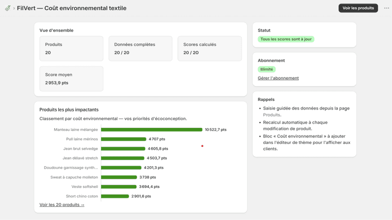
Task: Click the Doudoune garnissage synth... label
Action: (x=71, y=168)
